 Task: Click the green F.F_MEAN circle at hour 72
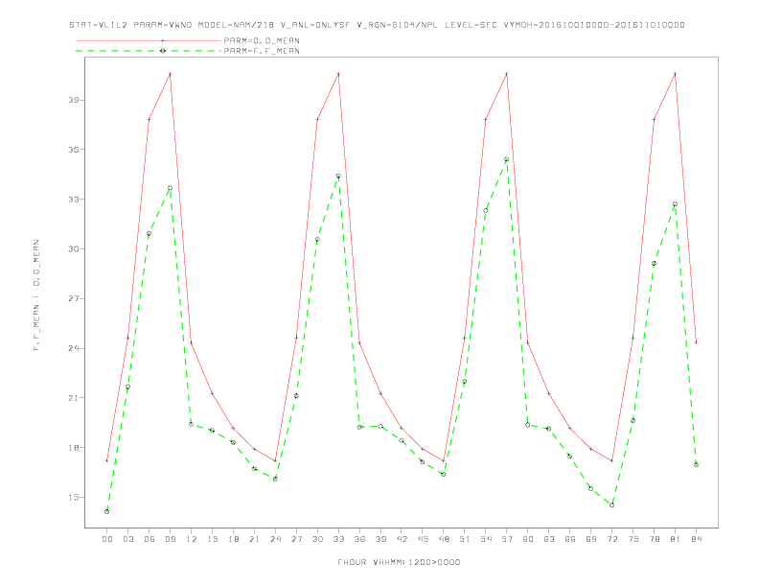611,505
